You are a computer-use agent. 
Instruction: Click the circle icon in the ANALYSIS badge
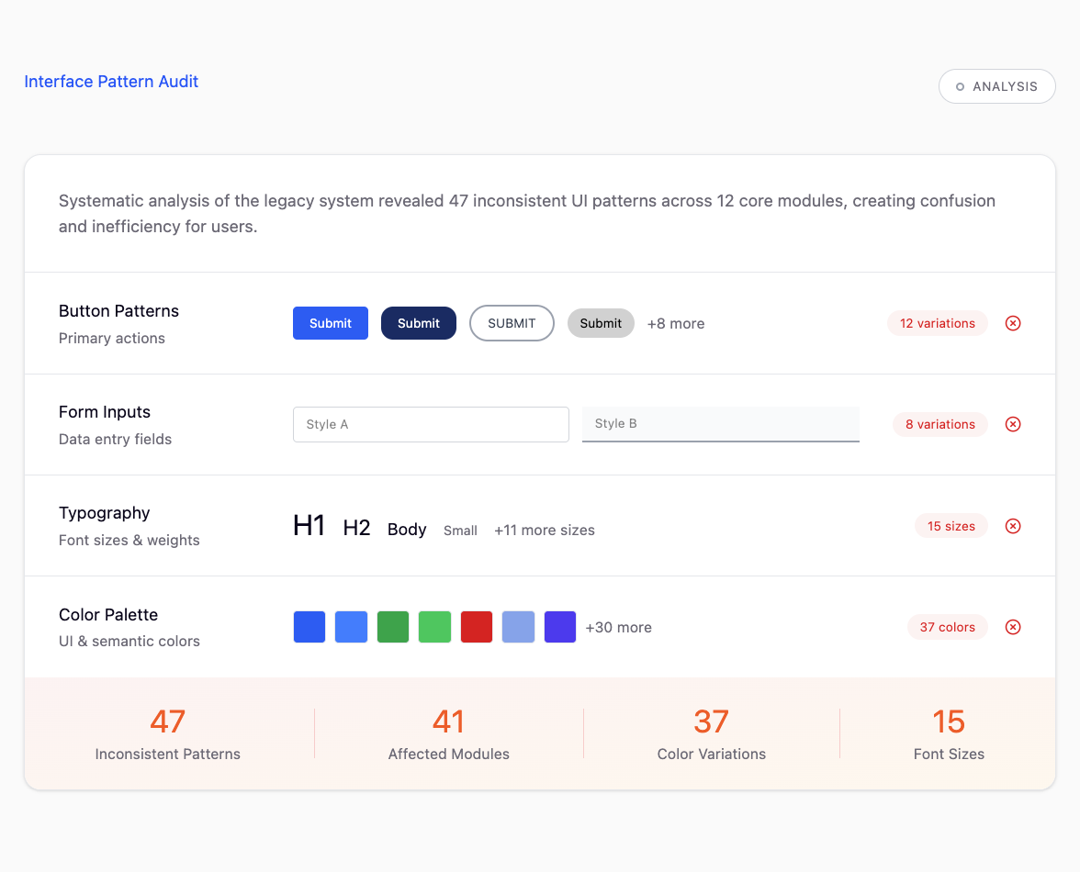tap(960, 85)
